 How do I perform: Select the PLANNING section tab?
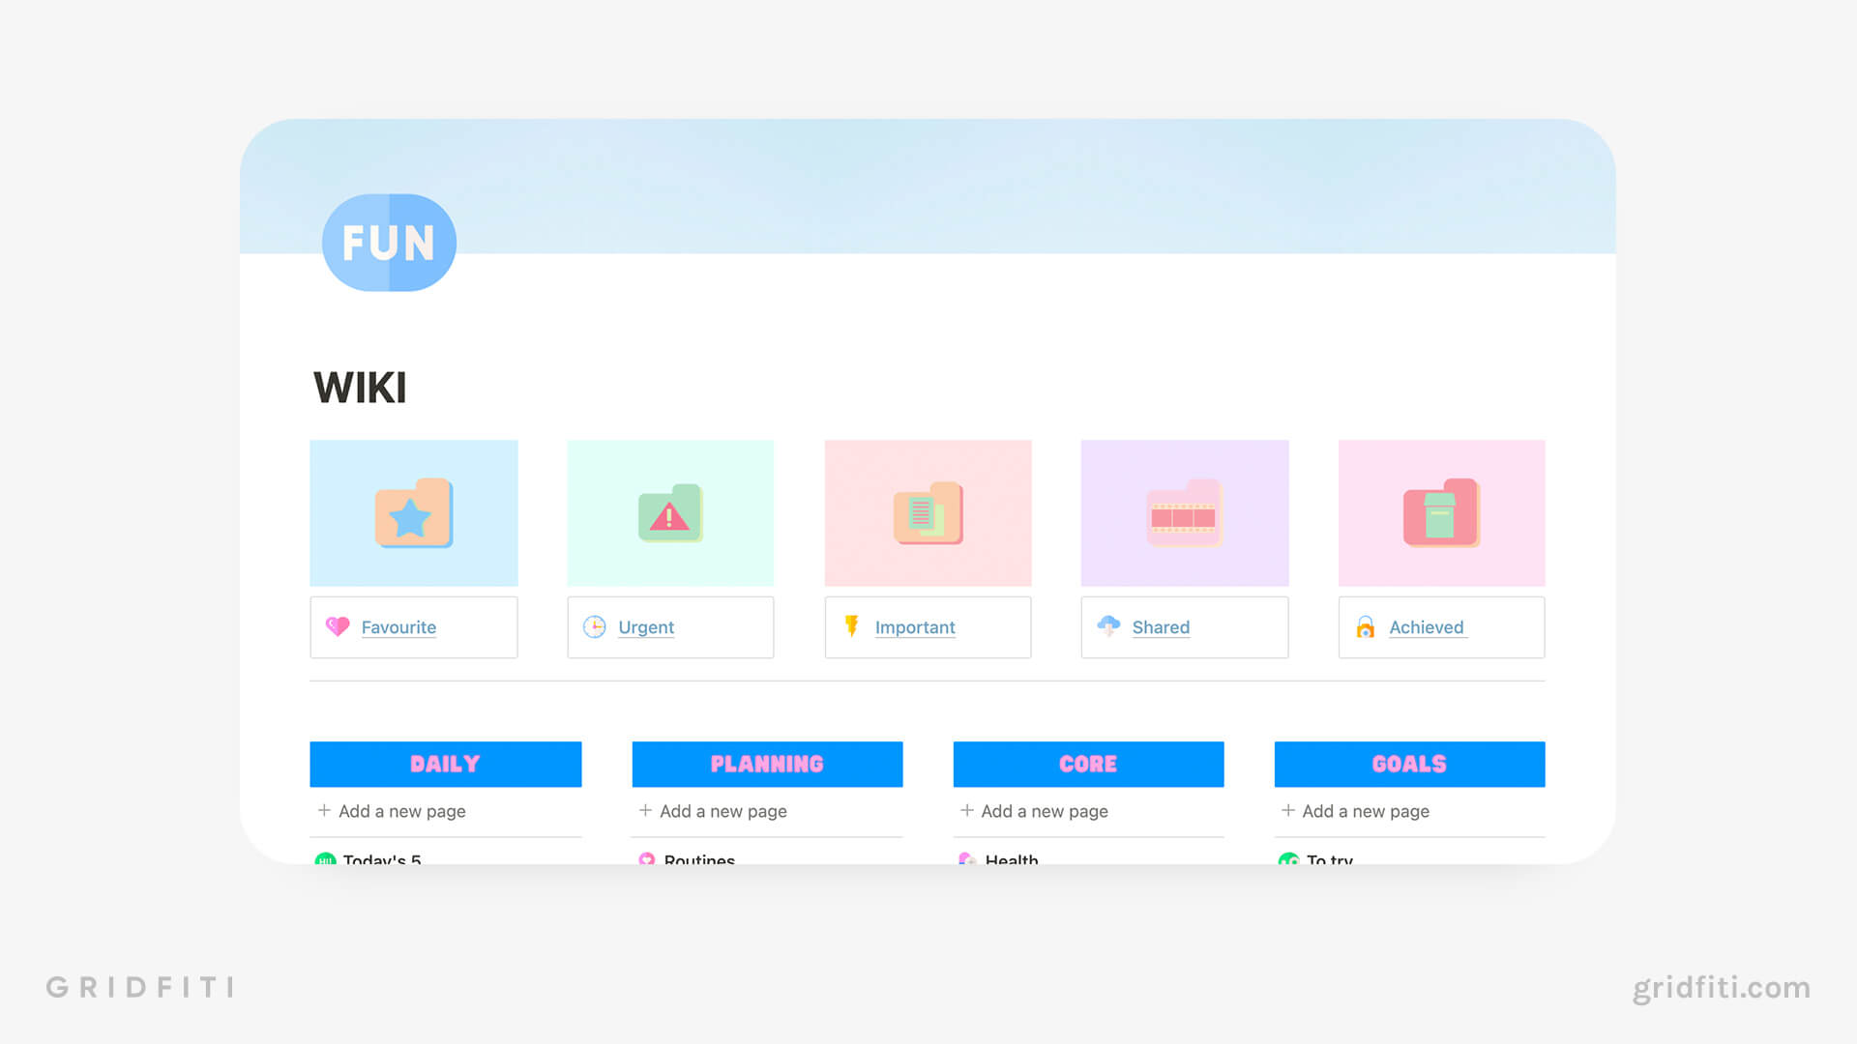point(765,763)
